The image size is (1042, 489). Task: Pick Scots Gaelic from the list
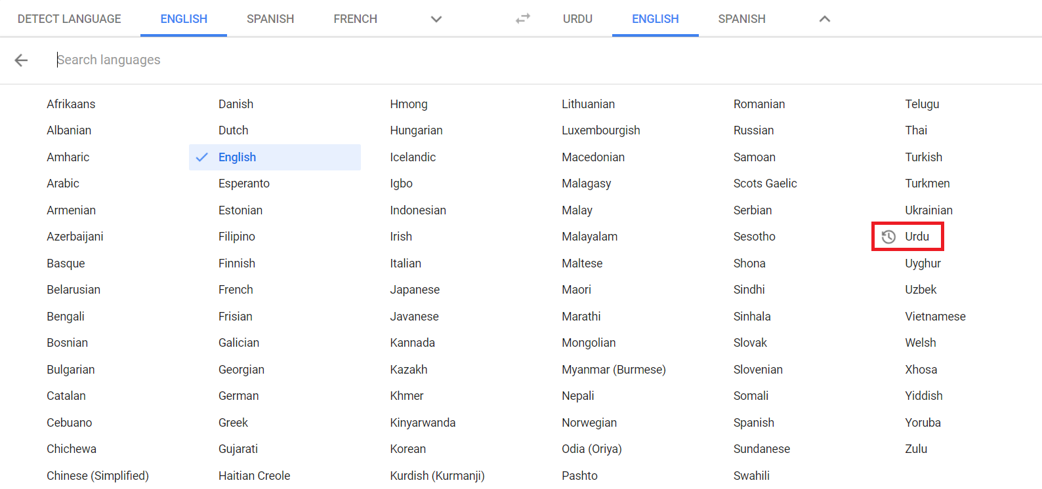765,184
